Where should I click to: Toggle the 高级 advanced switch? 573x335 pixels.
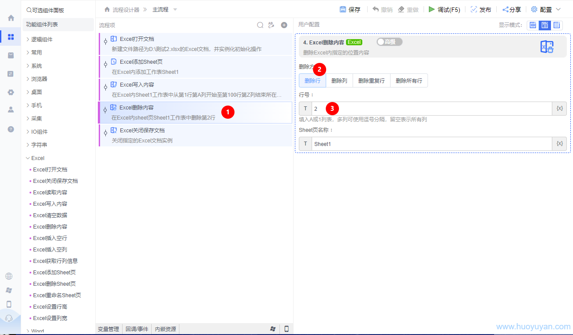coord(389,42)
